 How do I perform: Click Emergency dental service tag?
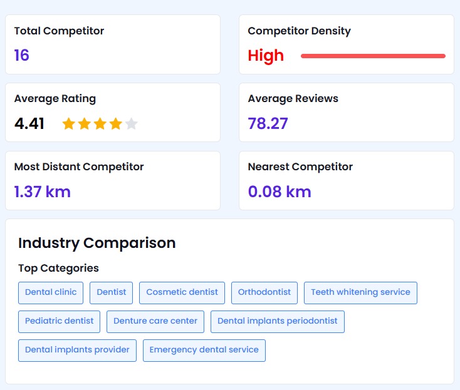[204, 350]
